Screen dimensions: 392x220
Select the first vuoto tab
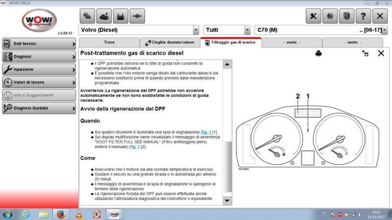292,43
